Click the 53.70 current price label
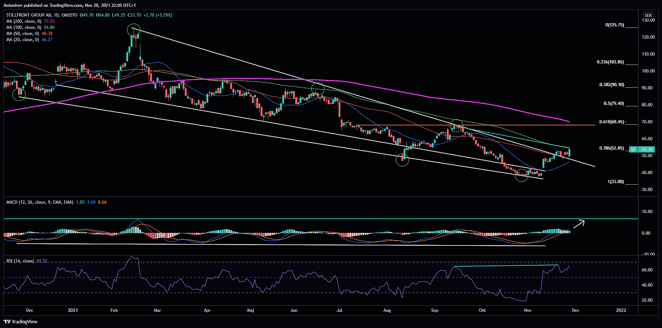 tap(647, 149)
